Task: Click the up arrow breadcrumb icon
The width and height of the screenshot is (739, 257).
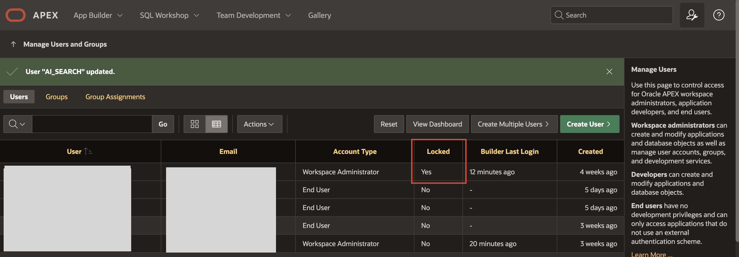Action: pos(13,44)
